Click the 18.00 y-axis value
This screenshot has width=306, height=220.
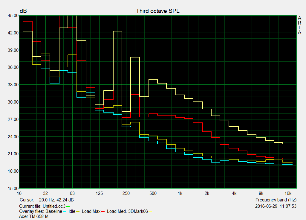13,171
